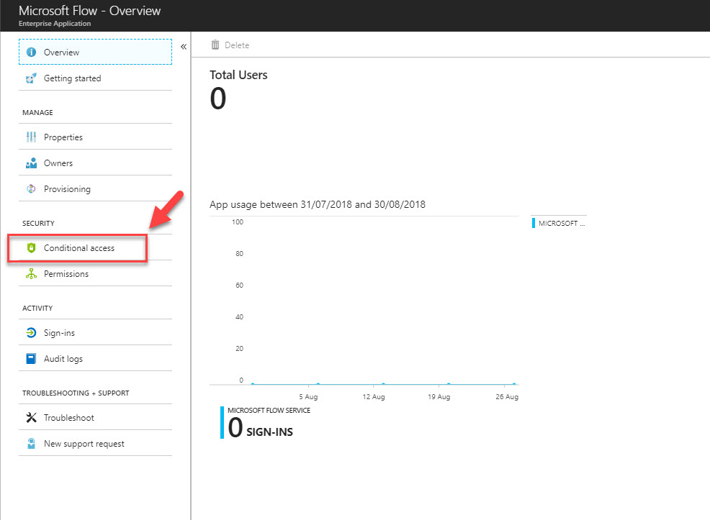Click the Properties icon in the sidebar
710x520 pixels.
pos(31,136)
